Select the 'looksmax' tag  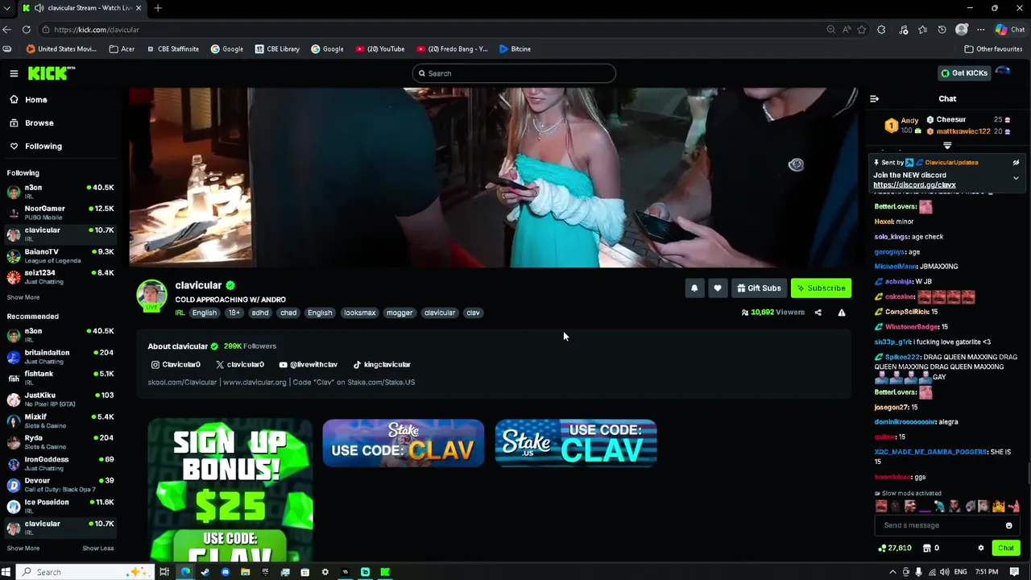[359, 313]
